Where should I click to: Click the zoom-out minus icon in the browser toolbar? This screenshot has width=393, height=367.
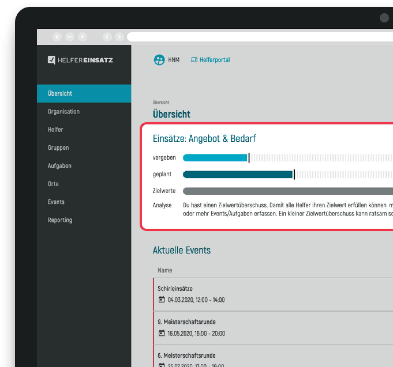69,36
